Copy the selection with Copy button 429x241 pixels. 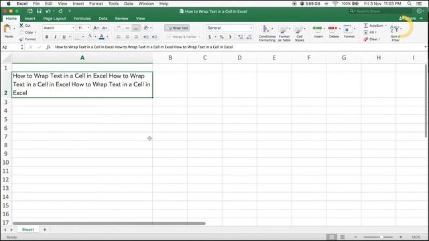point(27,32)
